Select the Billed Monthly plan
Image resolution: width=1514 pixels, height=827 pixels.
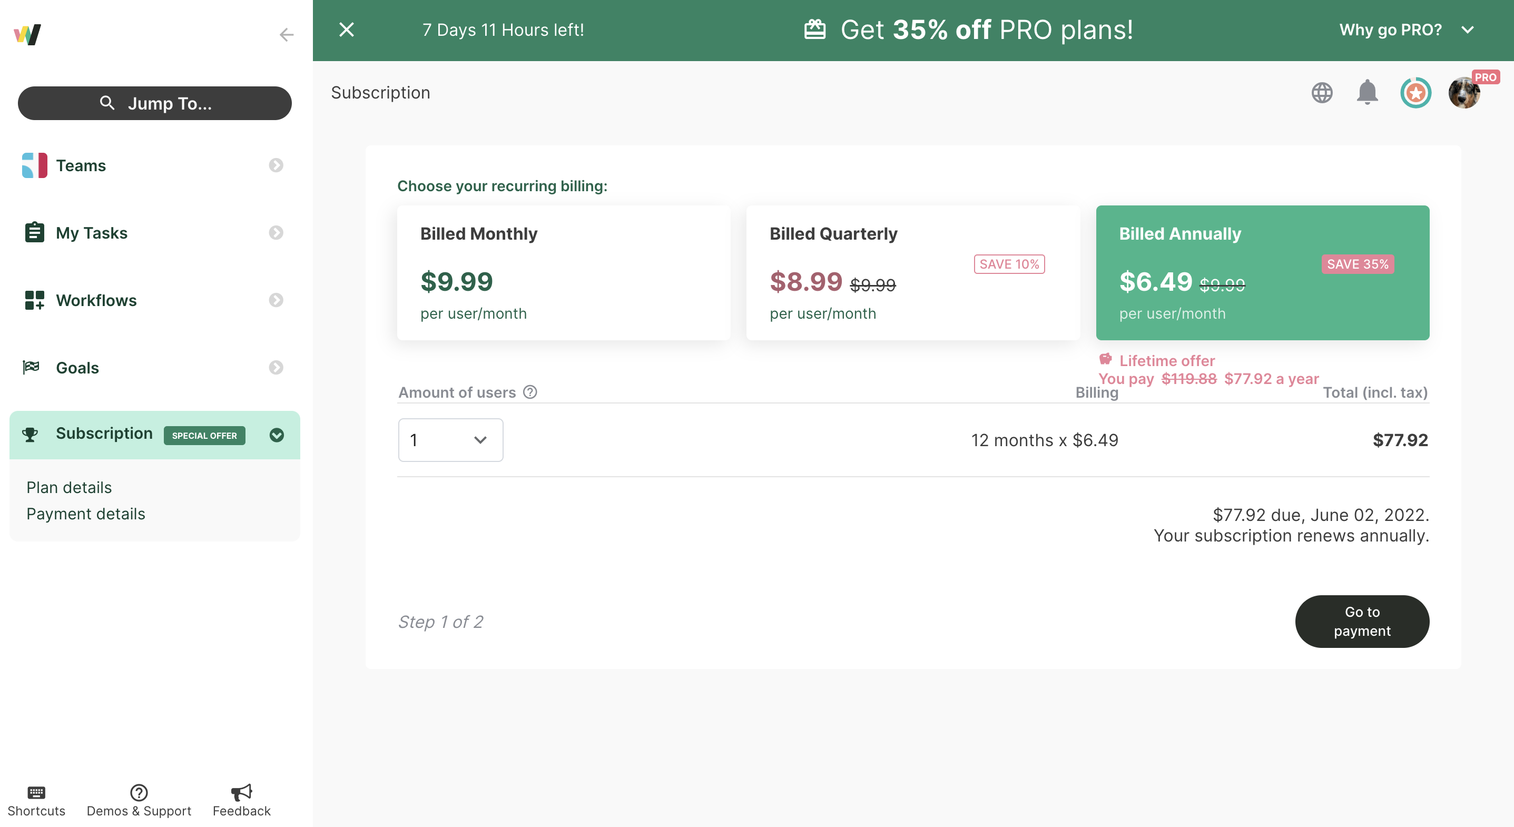tap(564, 273)
